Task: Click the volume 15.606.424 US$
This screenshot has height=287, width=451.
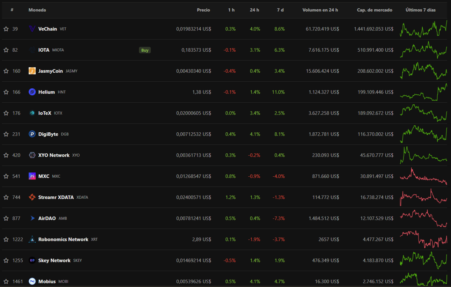Action: coord(323,71)
